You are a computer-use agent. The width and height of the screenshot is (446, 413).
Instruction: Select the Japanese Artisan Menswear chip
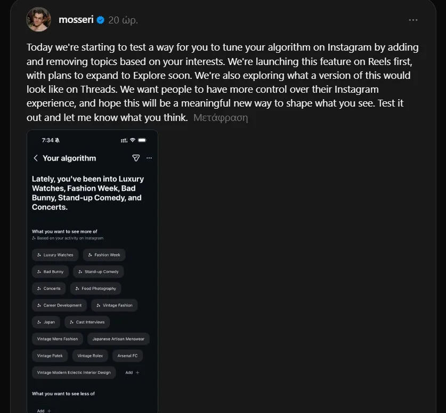tap(118, 339)
